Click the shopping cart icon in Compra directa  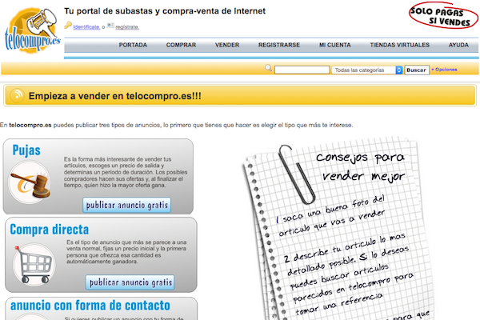(x=34, y=265)
